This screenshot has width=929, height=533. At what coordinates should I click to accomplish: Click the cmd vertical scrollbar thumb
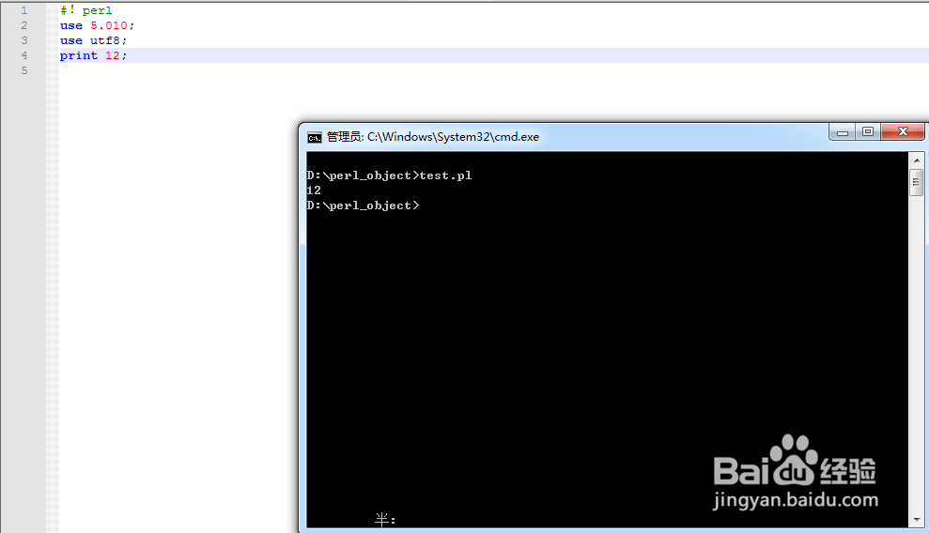tap(917, 182)
